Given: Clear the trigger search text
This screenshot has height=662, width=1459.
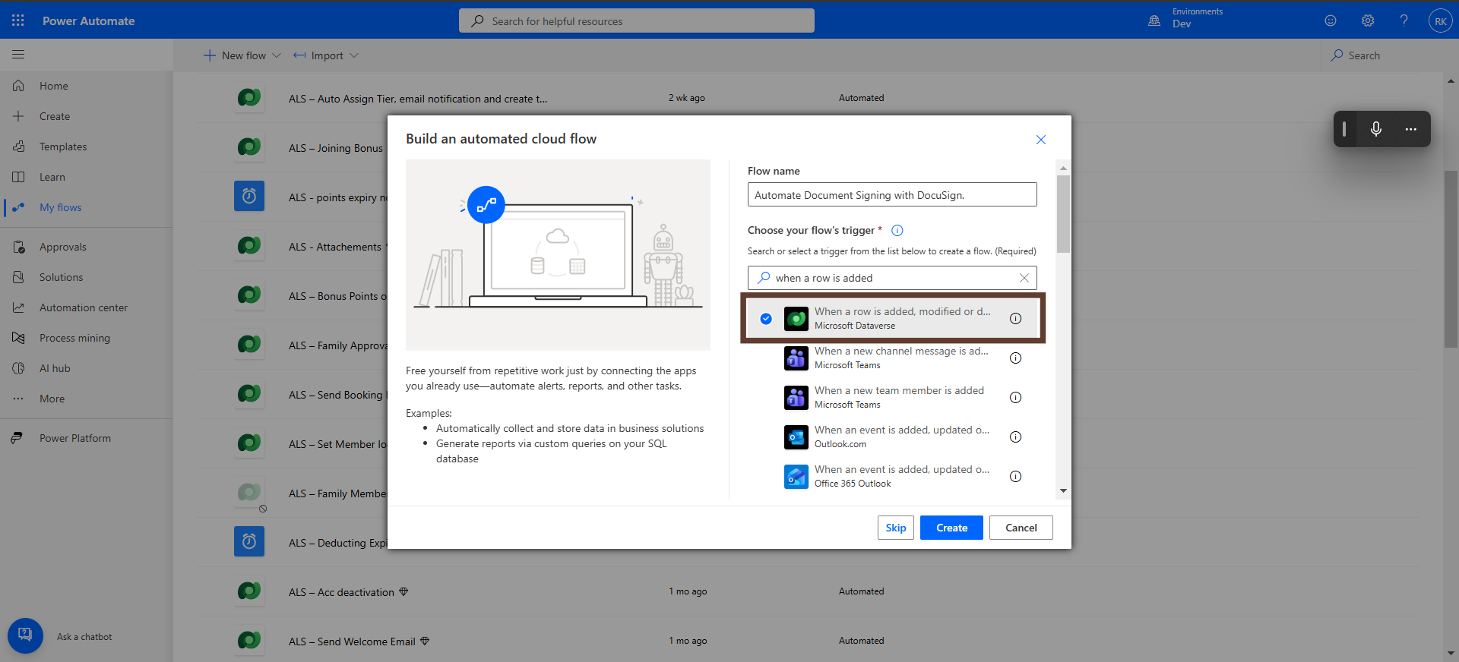Looking at the screenshot, I should tap(1024, 278).
